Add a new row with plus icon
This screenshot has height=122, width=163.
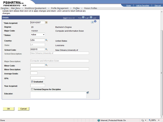pos(92,22)
